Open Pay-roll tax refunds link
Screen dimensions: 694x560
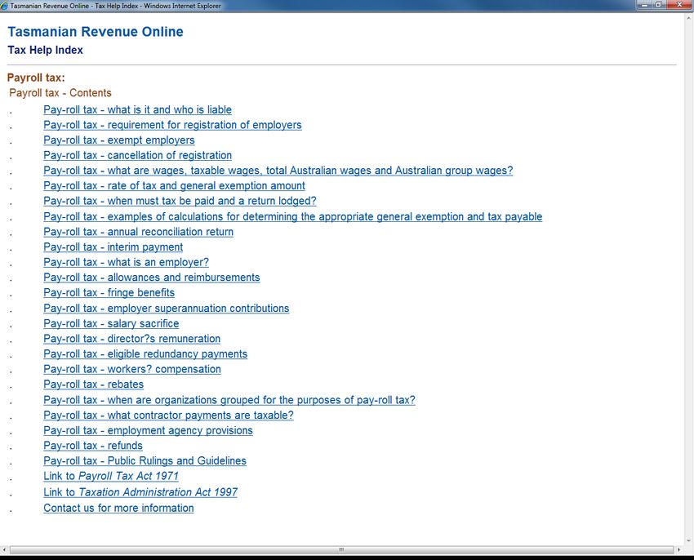click(x=93, y=446)
